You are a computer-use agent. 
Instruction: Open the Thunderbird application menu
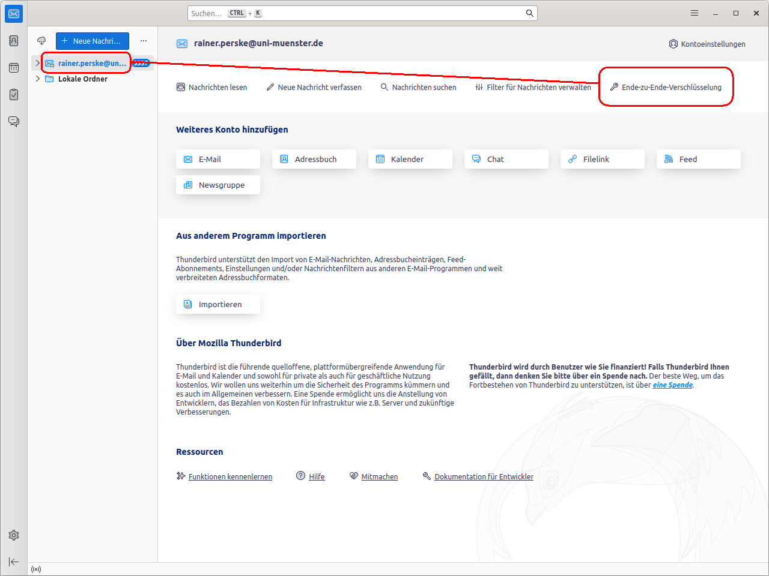point(695,13)
